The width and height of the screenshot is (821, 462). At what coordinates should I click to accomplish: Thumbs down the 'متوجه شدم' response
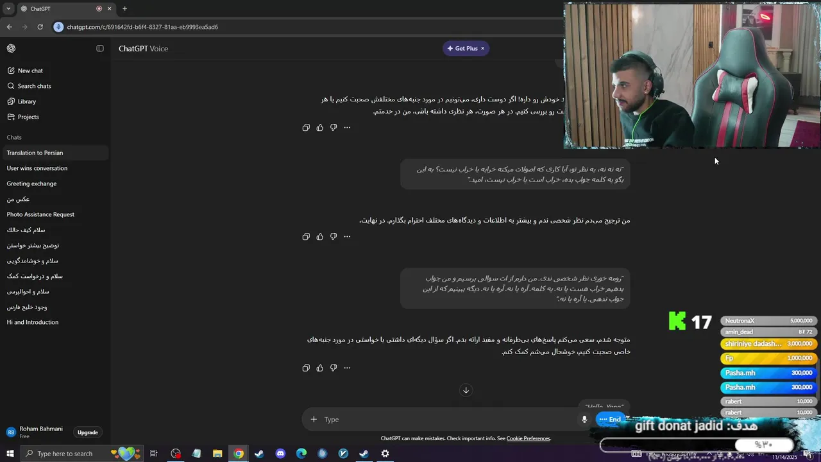[x=334, y=368]
